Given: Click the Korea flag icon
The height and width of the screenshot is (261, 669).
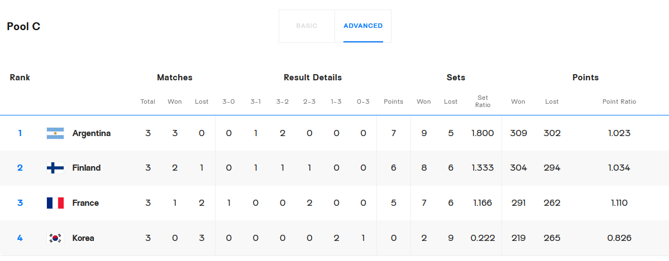Looking at the screenshot, I should click(55, 238).
